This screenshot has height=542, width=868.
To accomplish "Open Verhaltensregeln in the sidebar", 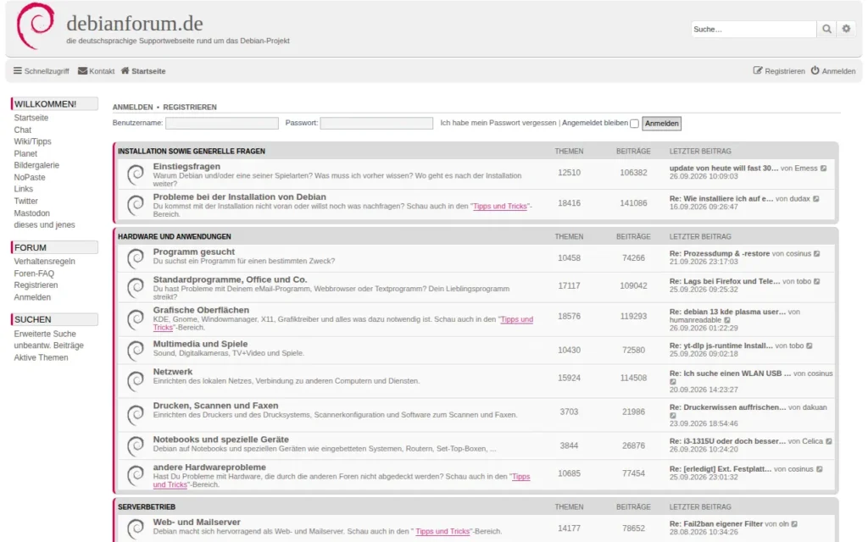I will point(44,261).
